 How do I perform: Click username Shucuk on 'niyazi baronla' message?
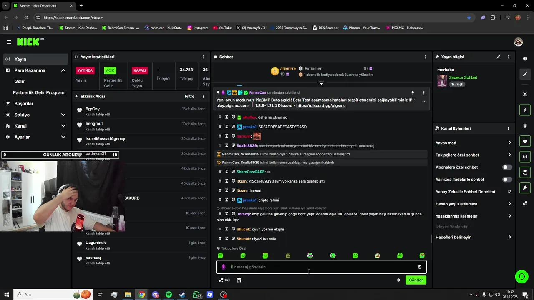pyautogui.click(x=243, y=239)
